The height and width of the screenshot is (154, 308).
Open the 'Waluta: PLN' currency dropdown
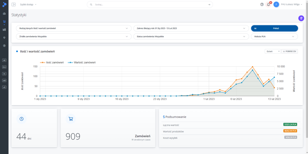click(274, 36)
